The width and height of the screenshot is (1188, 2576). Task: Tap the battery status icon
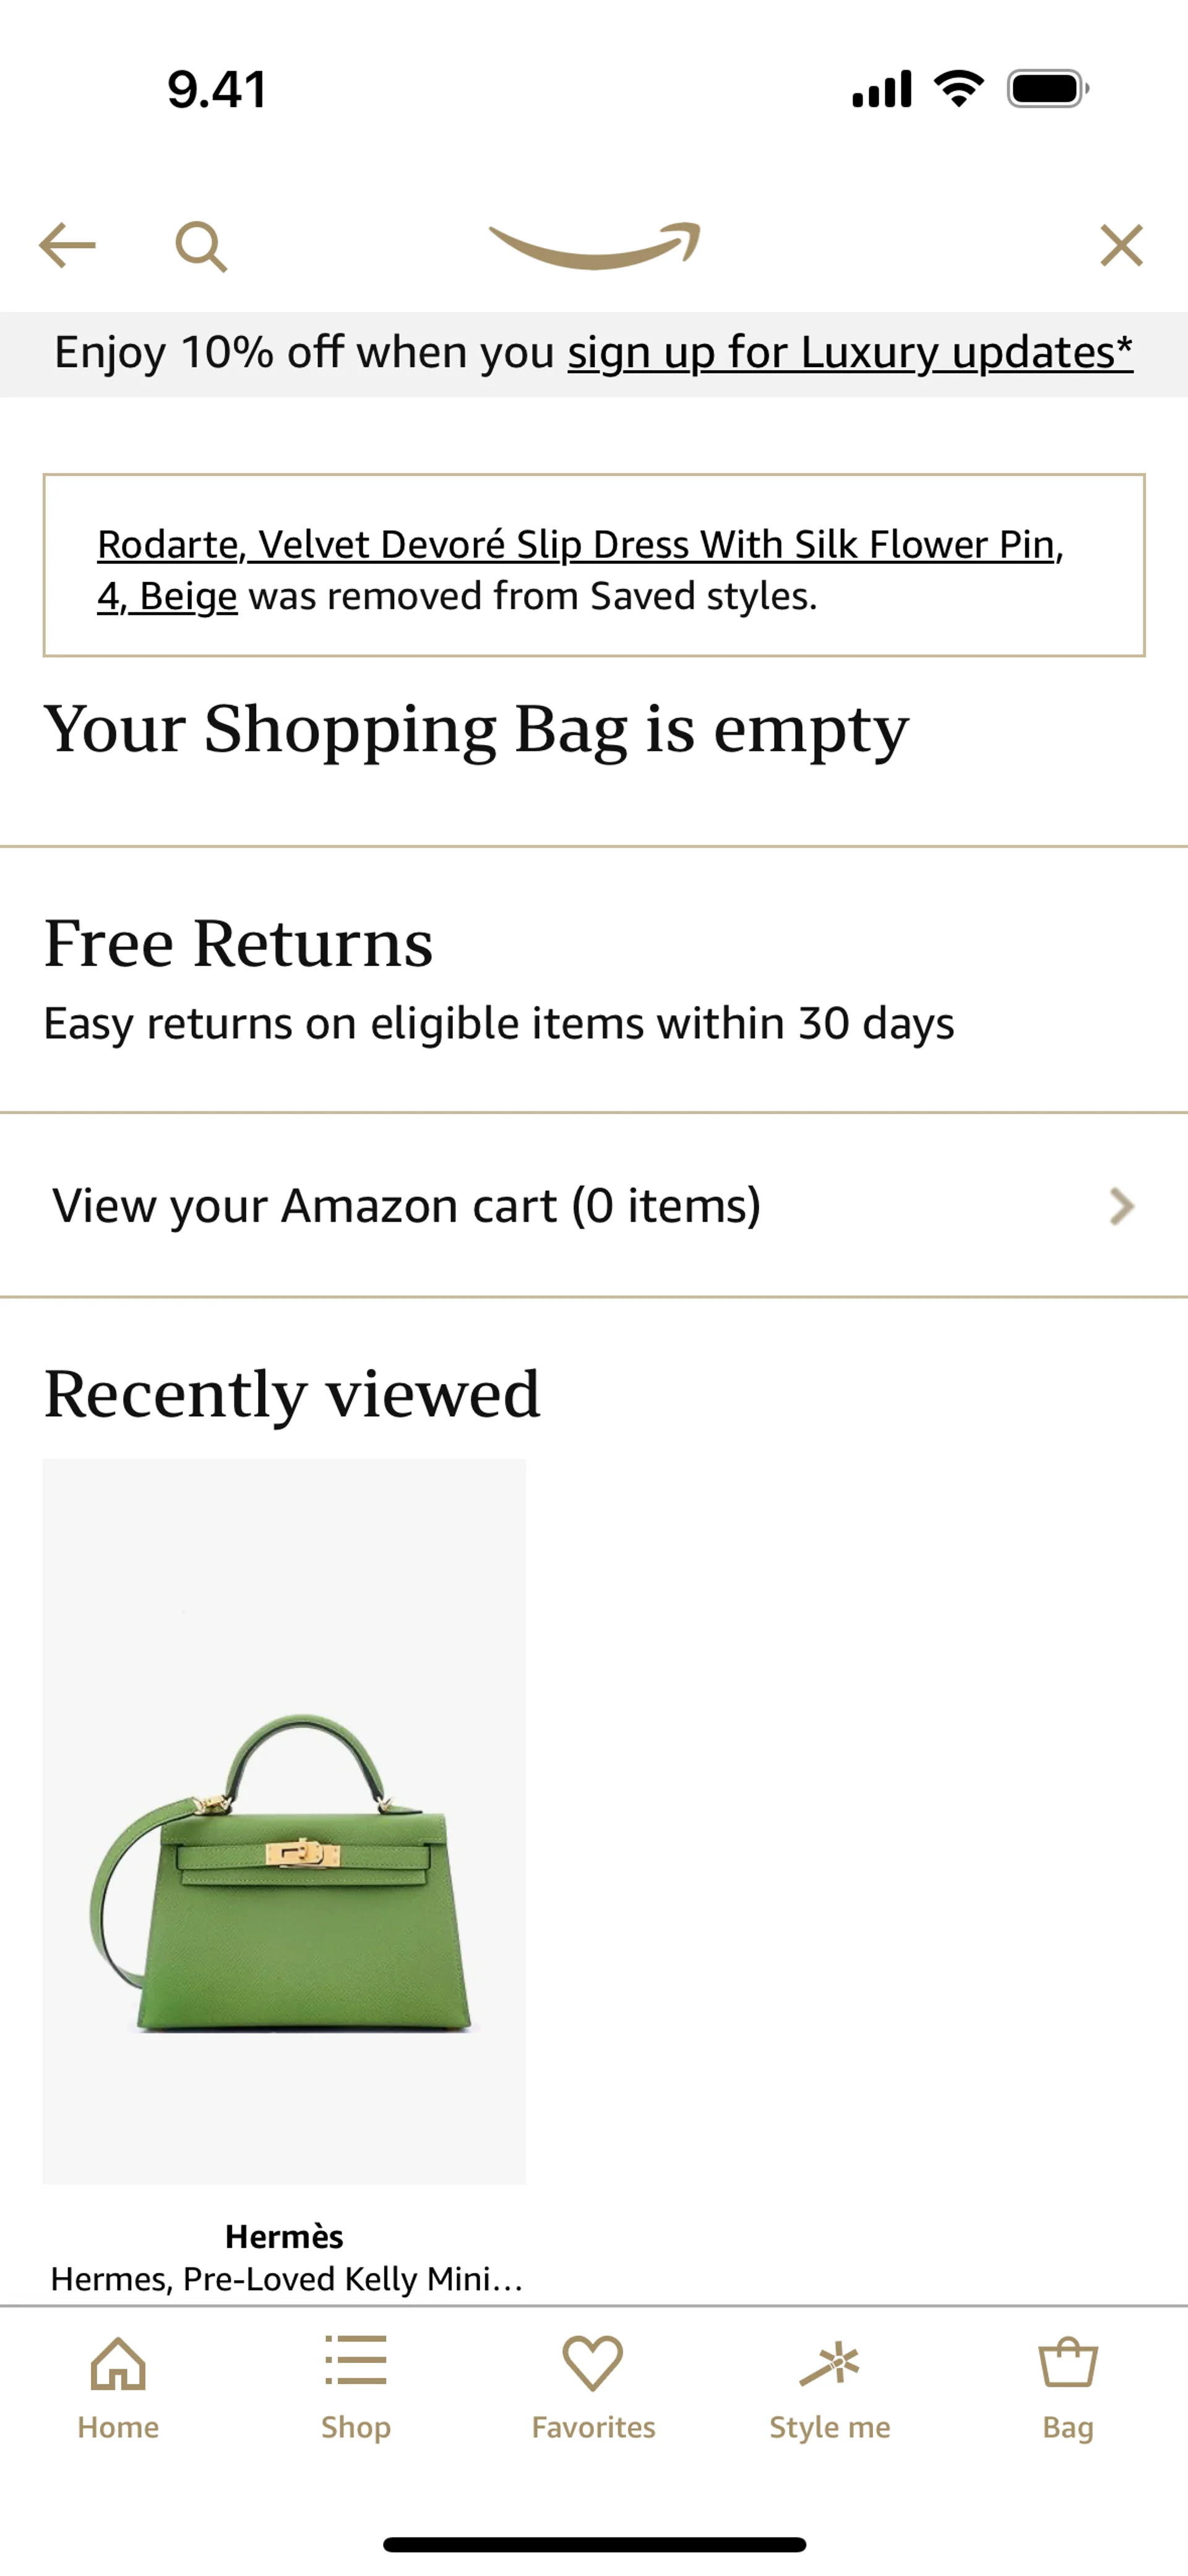(x=1048, y=89)
